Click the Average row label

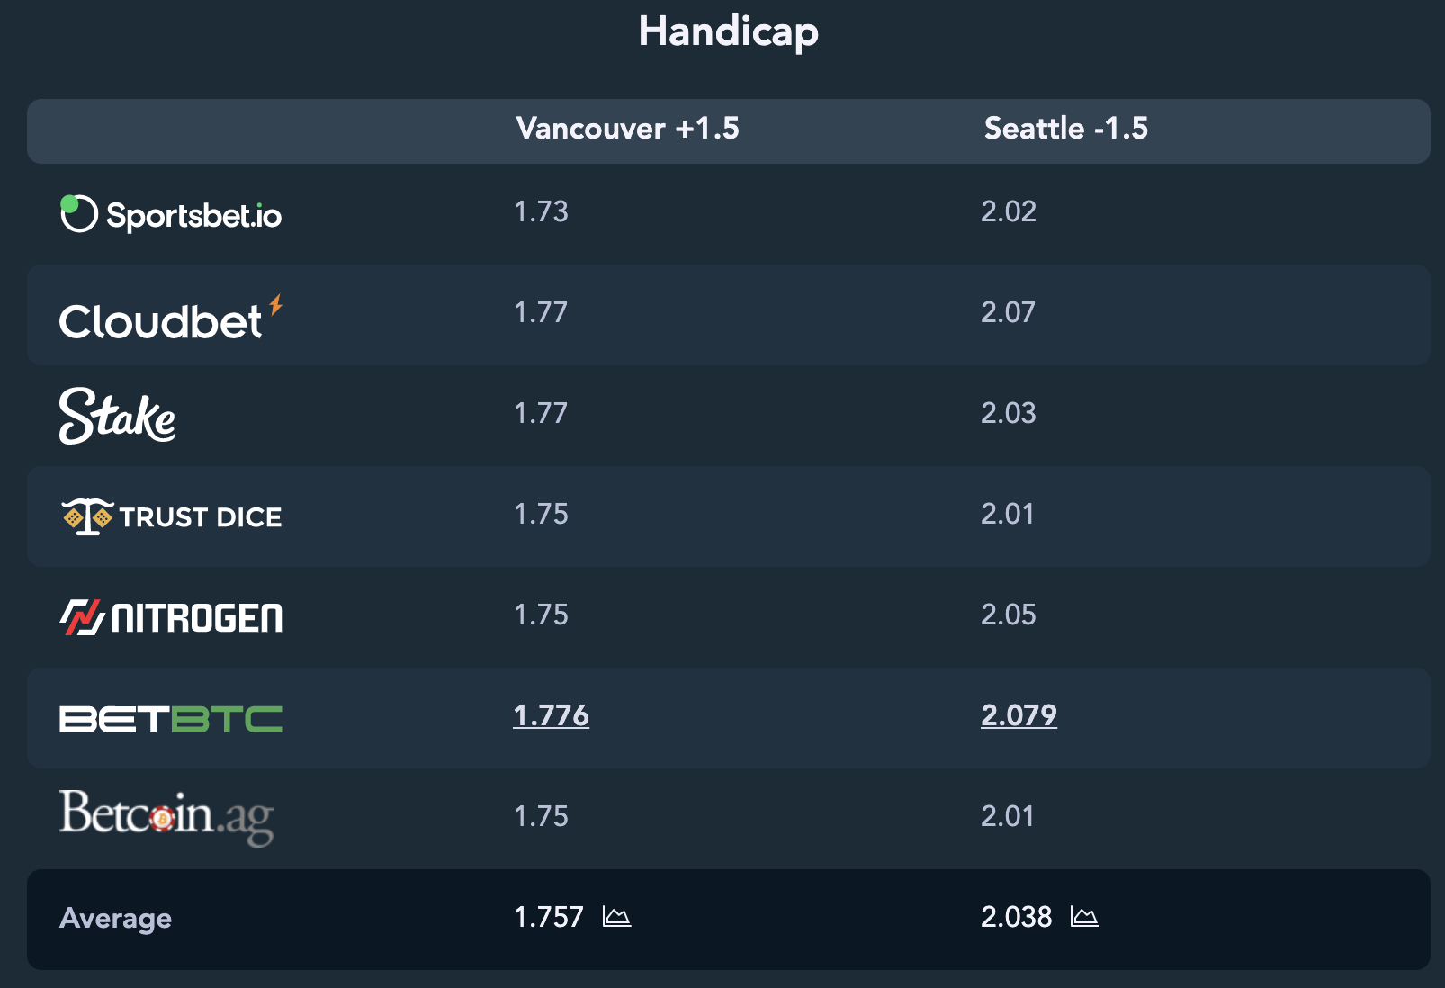(116, 919)
